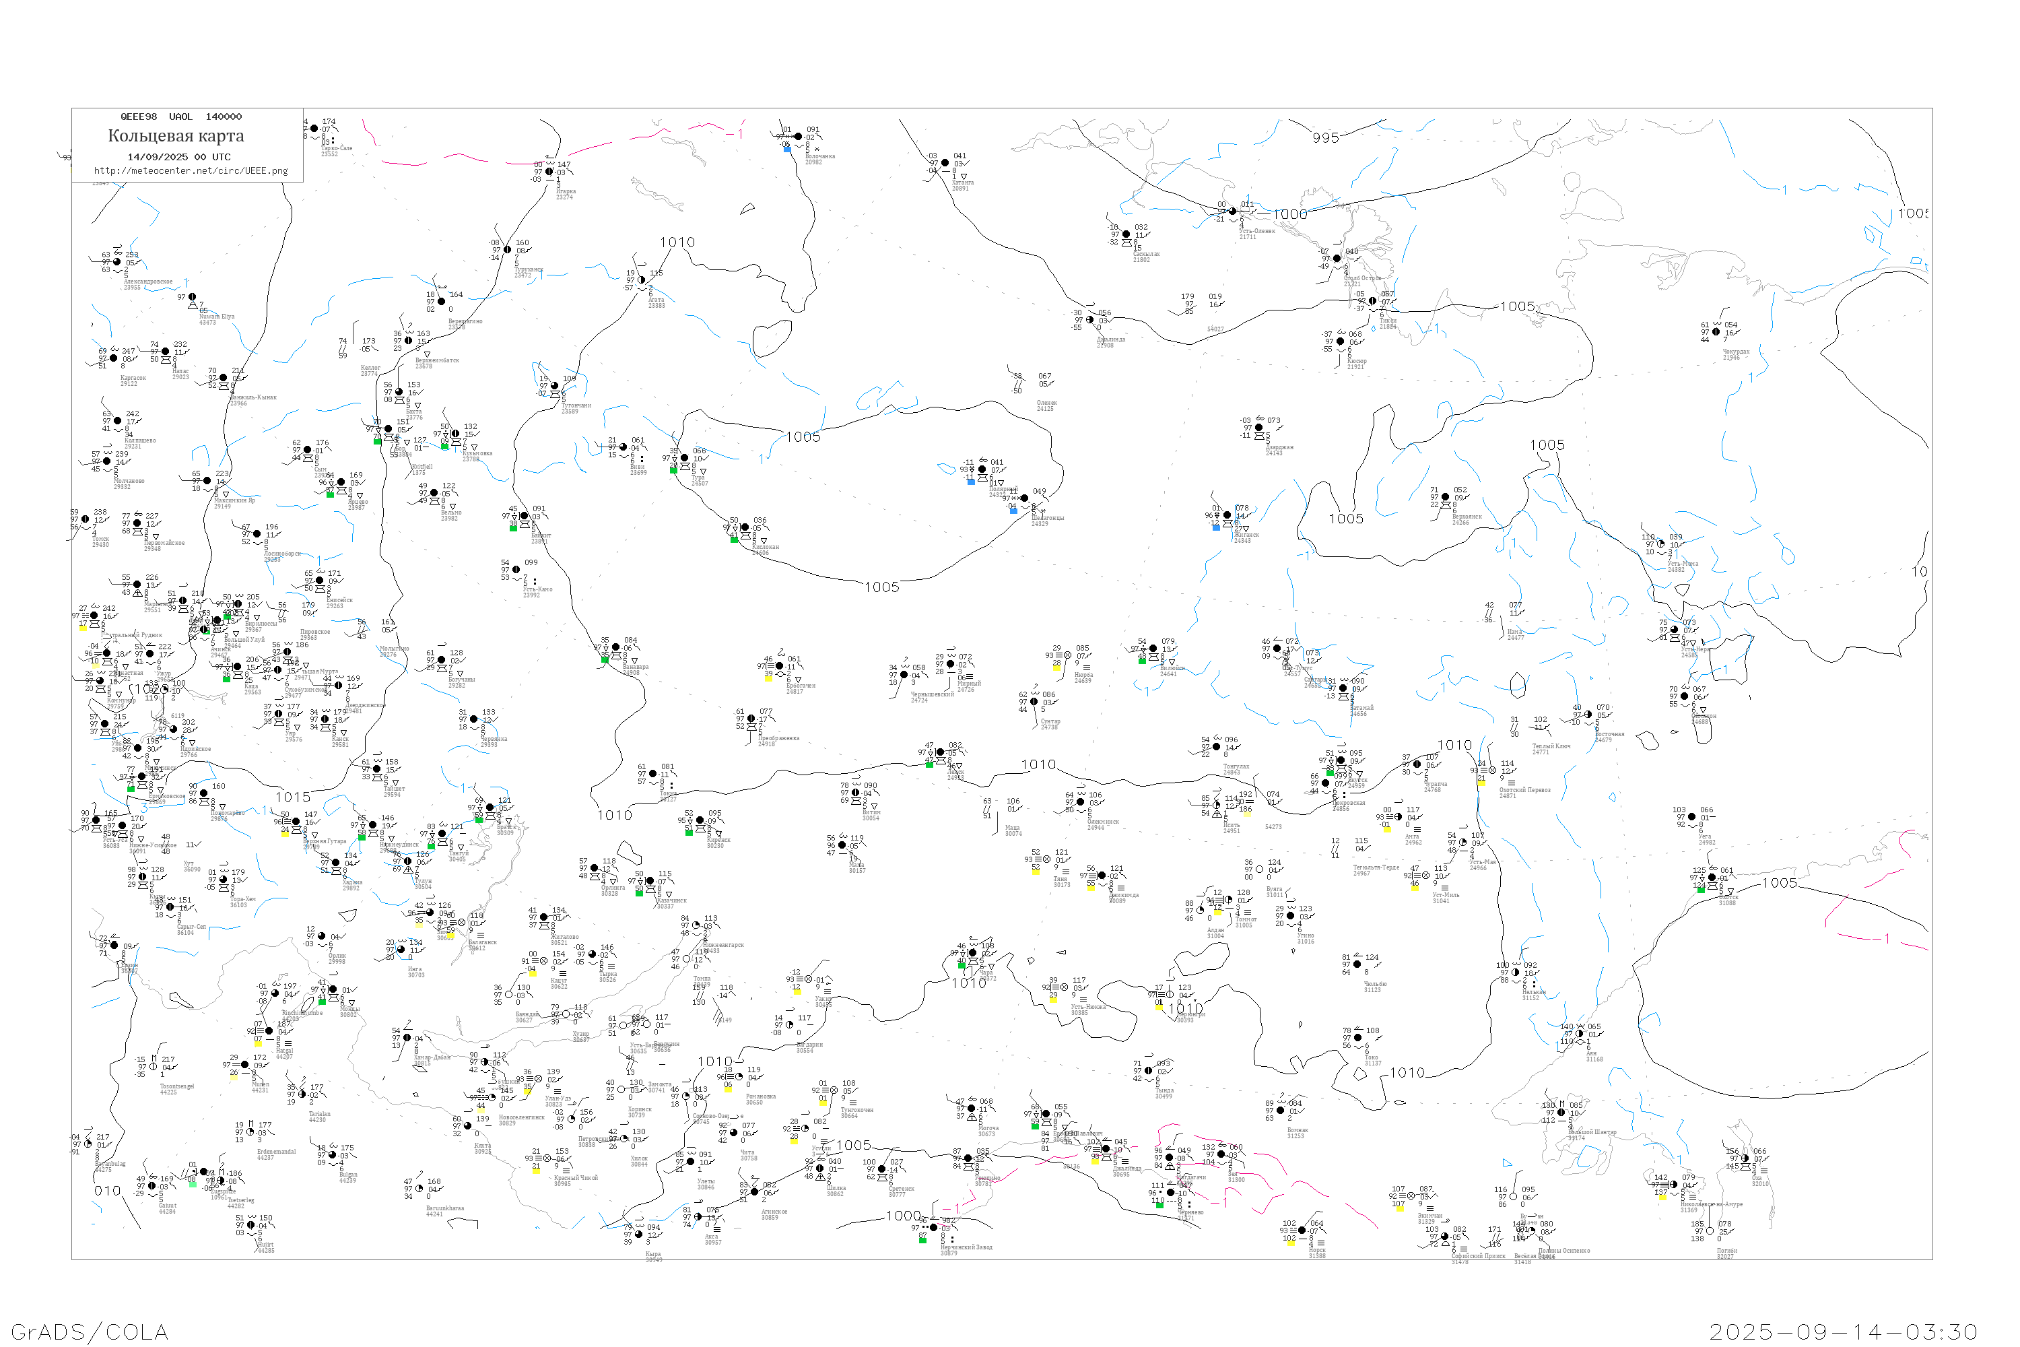Image resolution: width=2020 pixels, height=1347 pixels.
Task: Click the Кюсюр station filled circle
Action: (x=1341, y=341)
